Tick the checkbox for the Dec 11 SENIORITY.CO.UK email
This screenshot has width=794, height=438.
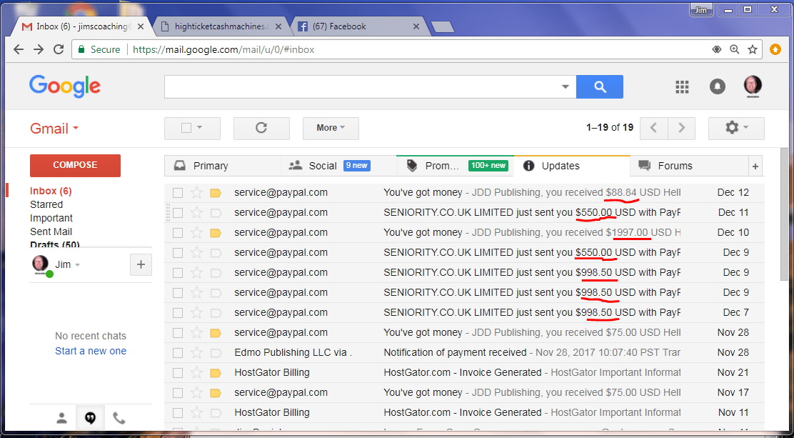click(x=178, y=213)
